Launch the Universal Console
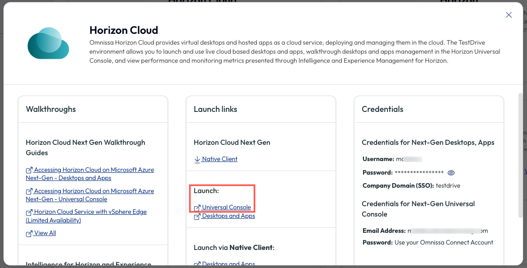This screenshot has height=268, width=527. (226, 208)
